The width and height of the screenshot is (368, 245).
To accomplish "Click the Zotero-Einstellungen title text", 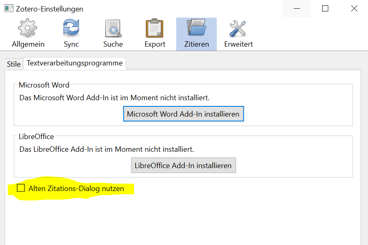I will coord(50,9).
